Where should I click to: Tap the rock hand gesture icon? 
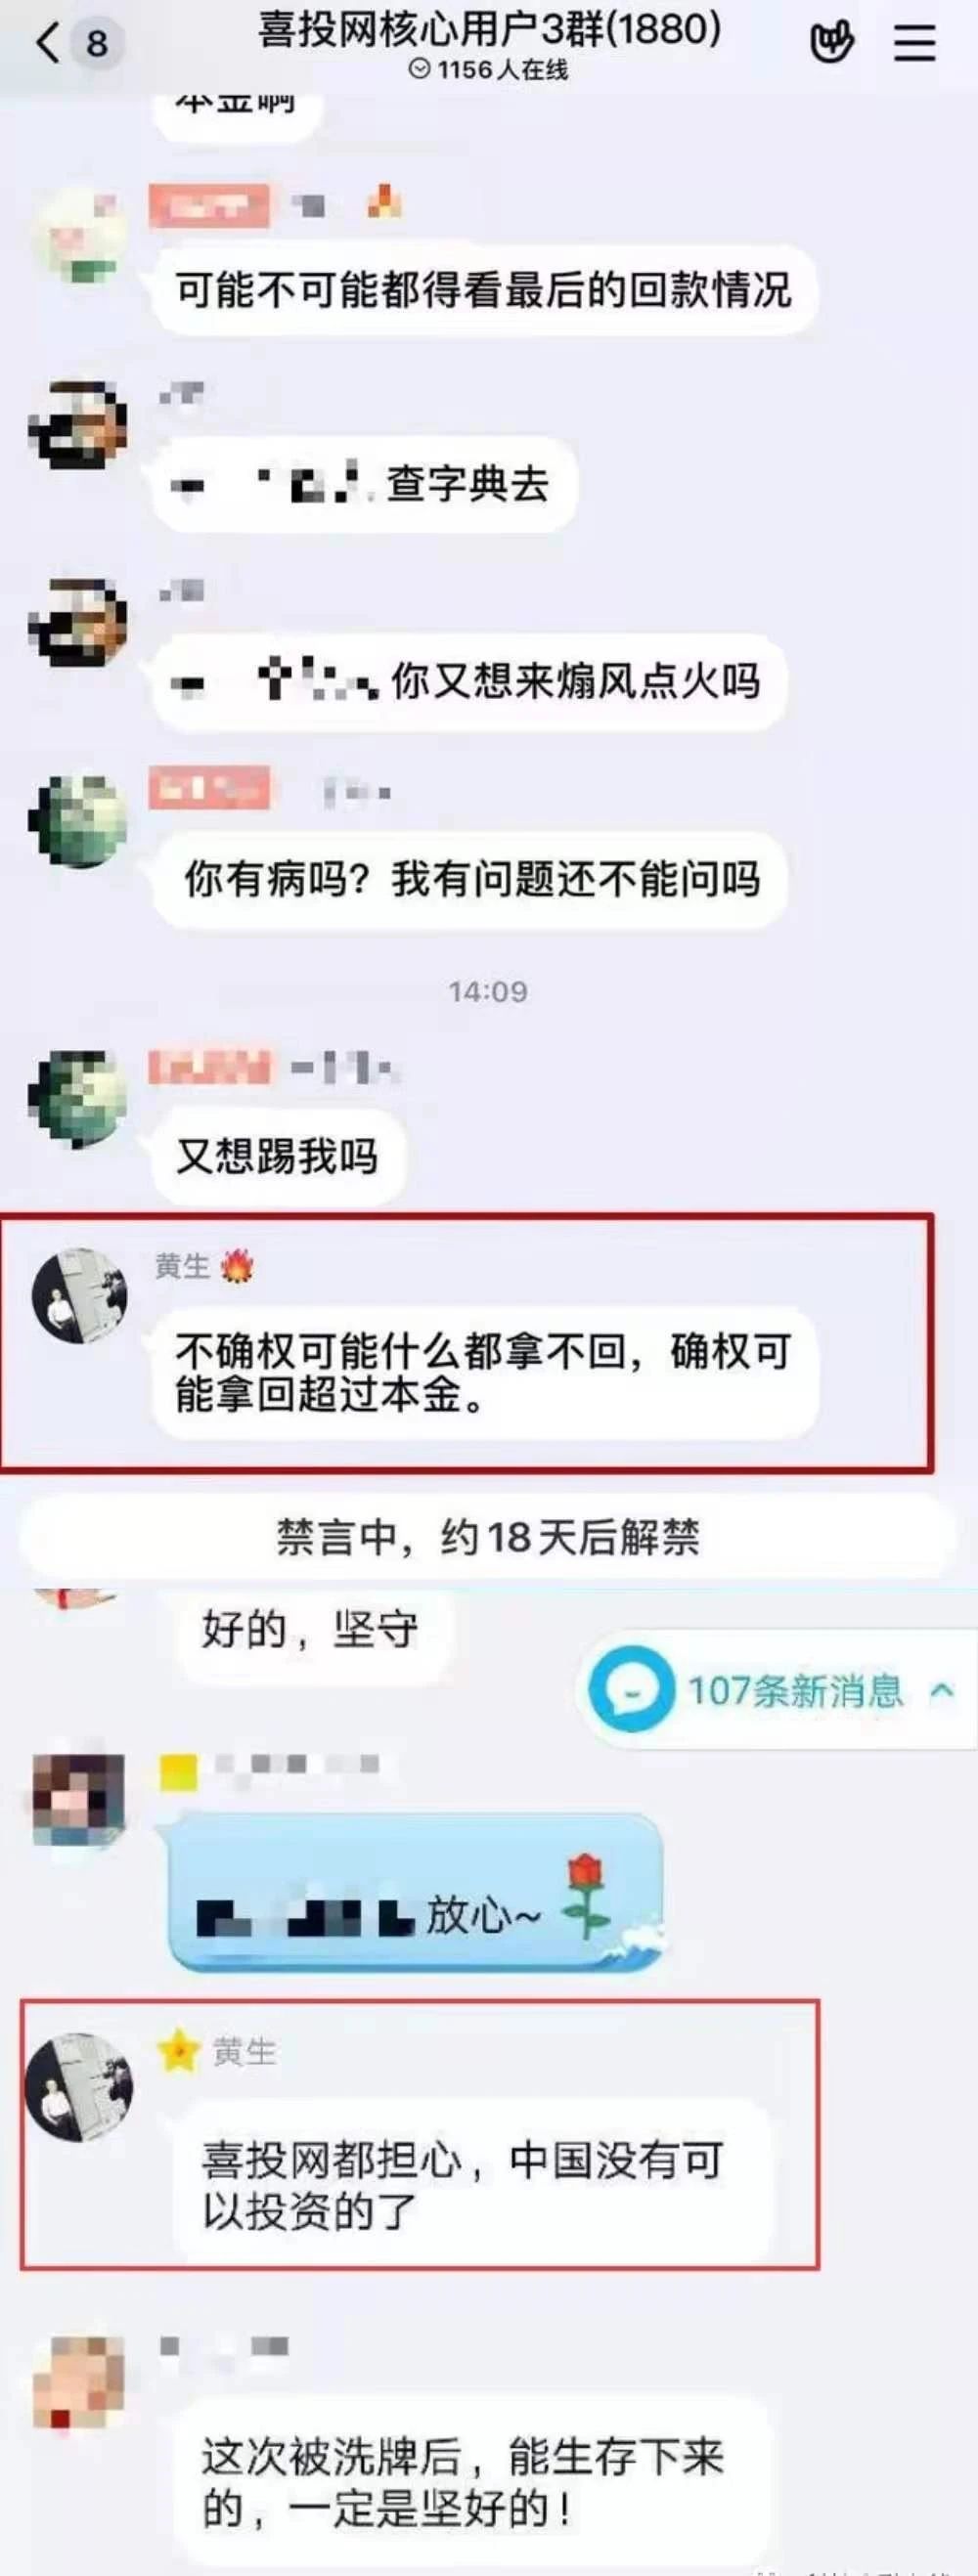[x=832, y=43]
